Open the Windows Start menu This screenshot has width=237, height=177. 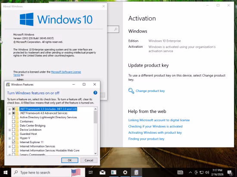(6, 172)
